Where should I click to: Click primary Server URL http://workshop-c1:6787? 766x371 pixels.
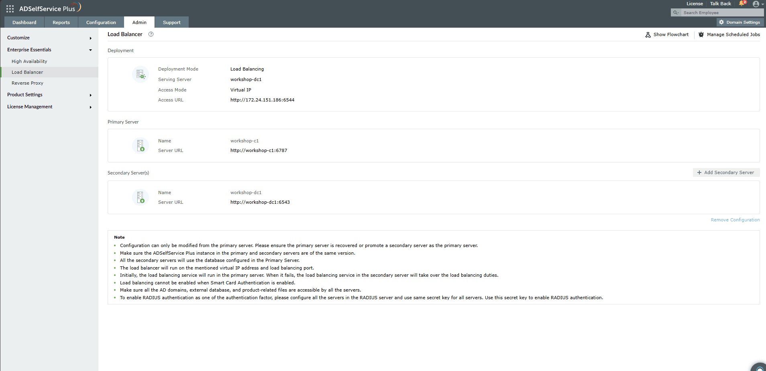point(259,150)
